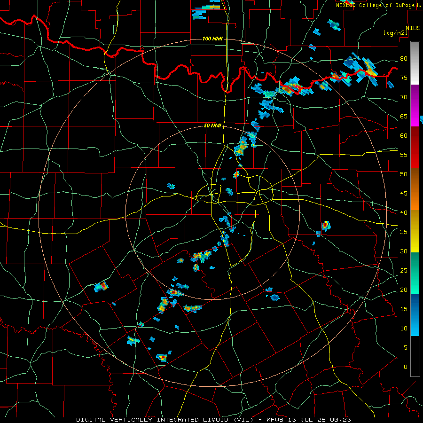The height and width of the screenshot is (423, 423).
Task: Pick the blue segment of color bar
Action: tap(415, 315)
